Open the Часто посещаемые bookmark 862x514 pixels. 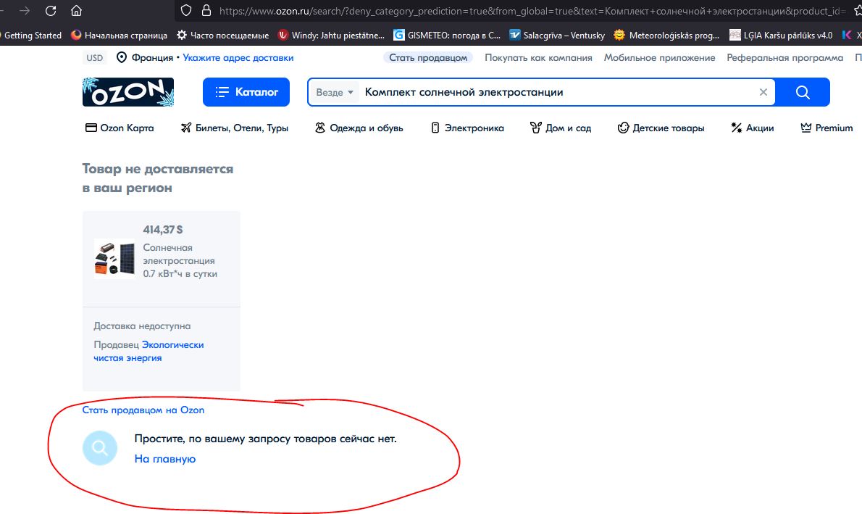[222, 36]
